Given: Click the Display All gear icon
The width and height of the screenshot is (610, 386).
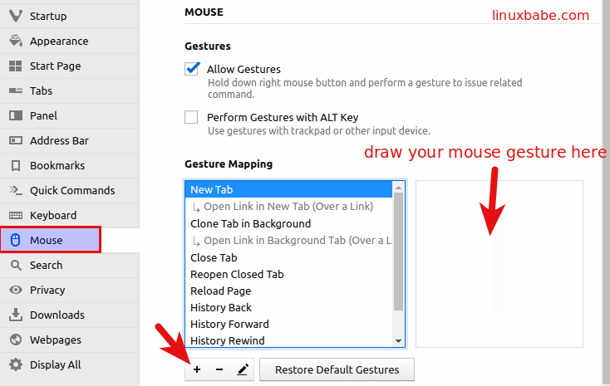Looking at the screenshot, I should [15, 364].
